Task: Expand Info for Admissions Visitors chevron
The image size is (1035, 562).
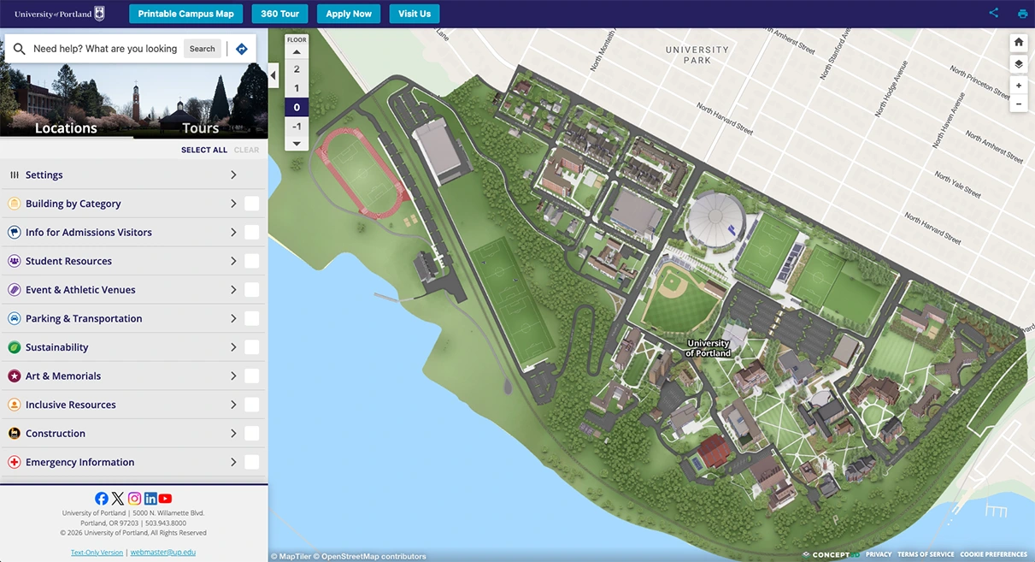Action: pyautogui.click(x=233, y=233)
